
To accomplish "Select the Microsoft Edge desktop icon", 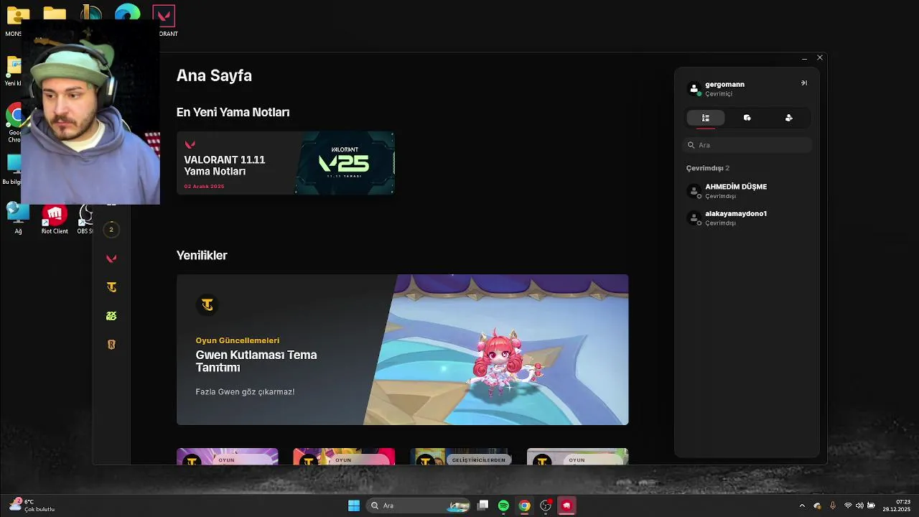I will pyautogui.click(x=128, y=13).
